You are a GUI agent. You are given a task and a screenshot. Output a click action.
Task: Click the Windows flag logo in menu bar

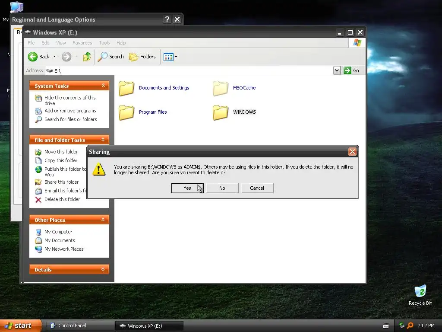pyautogui.click(x=357, y=43)
